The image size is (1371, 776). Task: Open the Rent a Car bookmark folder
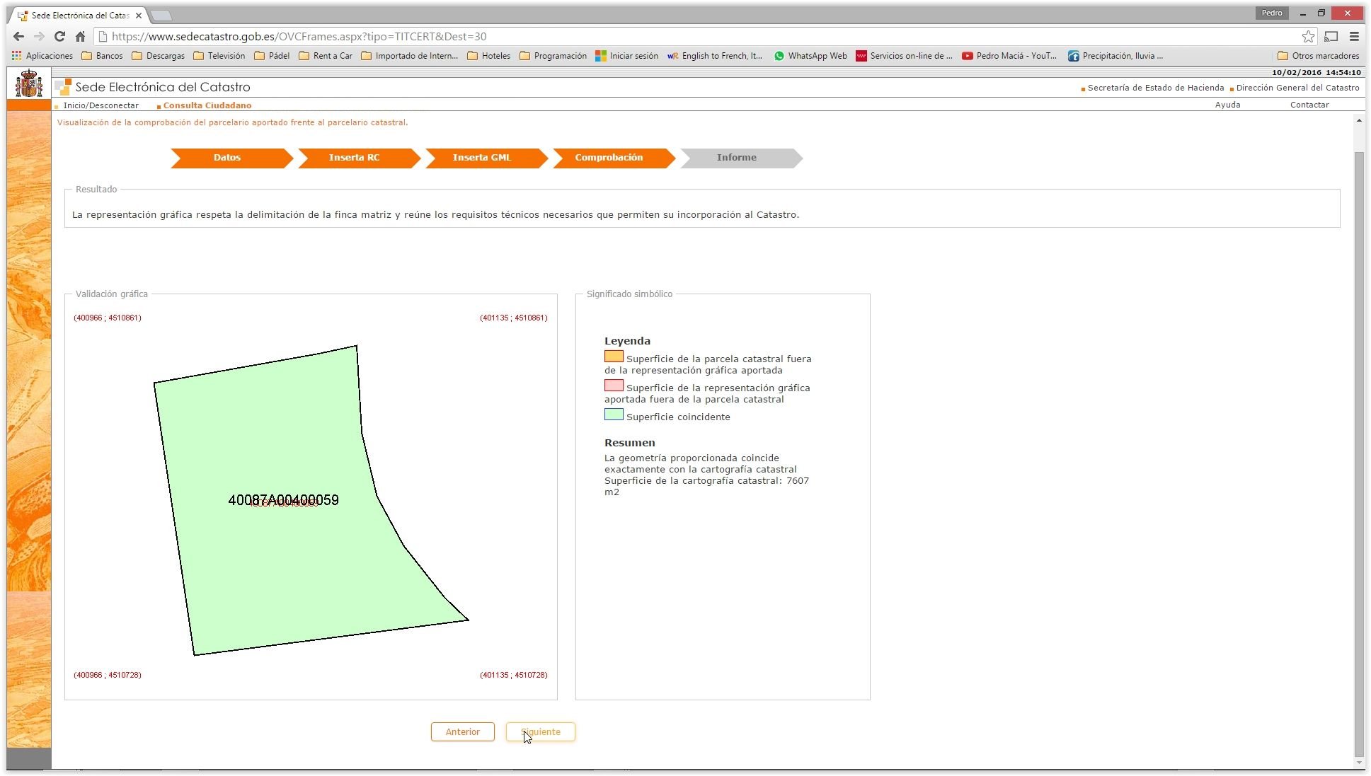pos(326,56)
